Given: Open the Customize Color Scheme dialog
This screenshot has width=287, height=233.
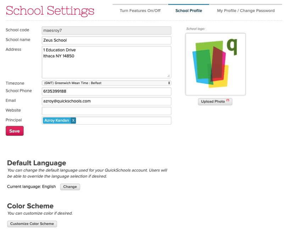Looking at the screenshot, I should (32, 224).
